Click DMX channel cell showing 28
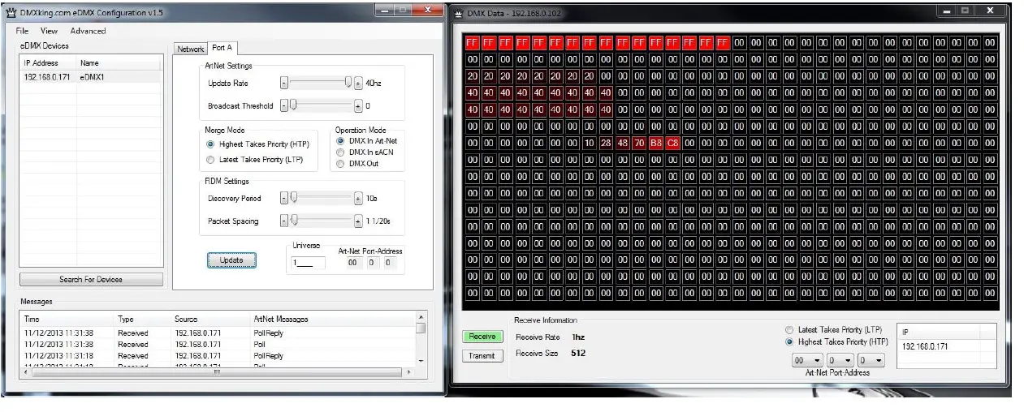 point(606,143)
